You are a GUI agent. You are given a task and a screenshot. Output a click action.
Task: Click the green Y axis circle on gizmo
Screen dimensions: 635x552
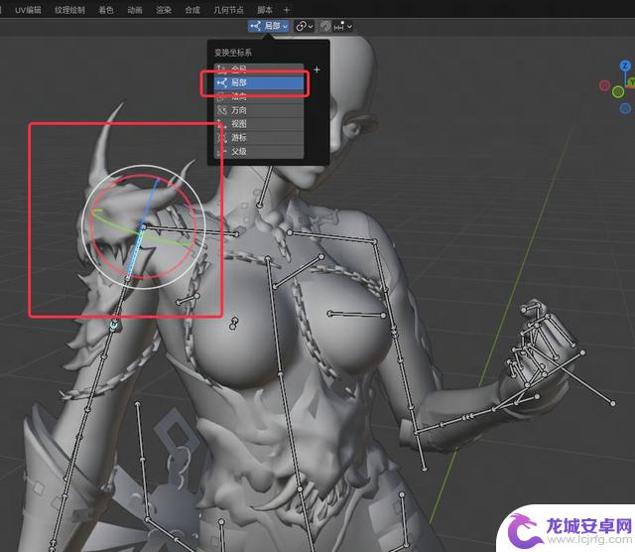(x=617, y=92)
